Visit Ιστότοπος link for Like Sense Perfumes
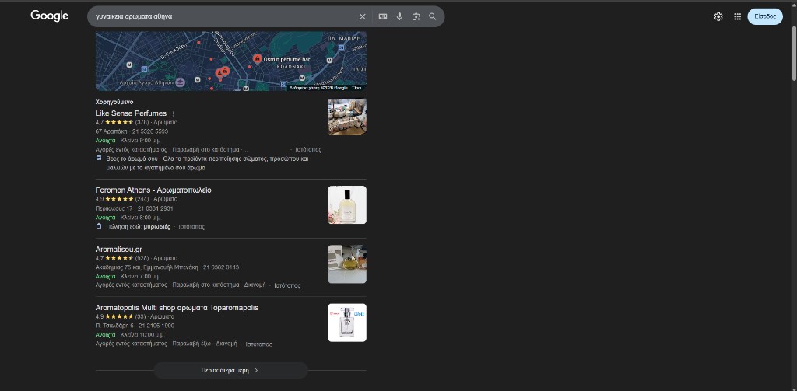 pyautogui.click(x=308, y=150)
